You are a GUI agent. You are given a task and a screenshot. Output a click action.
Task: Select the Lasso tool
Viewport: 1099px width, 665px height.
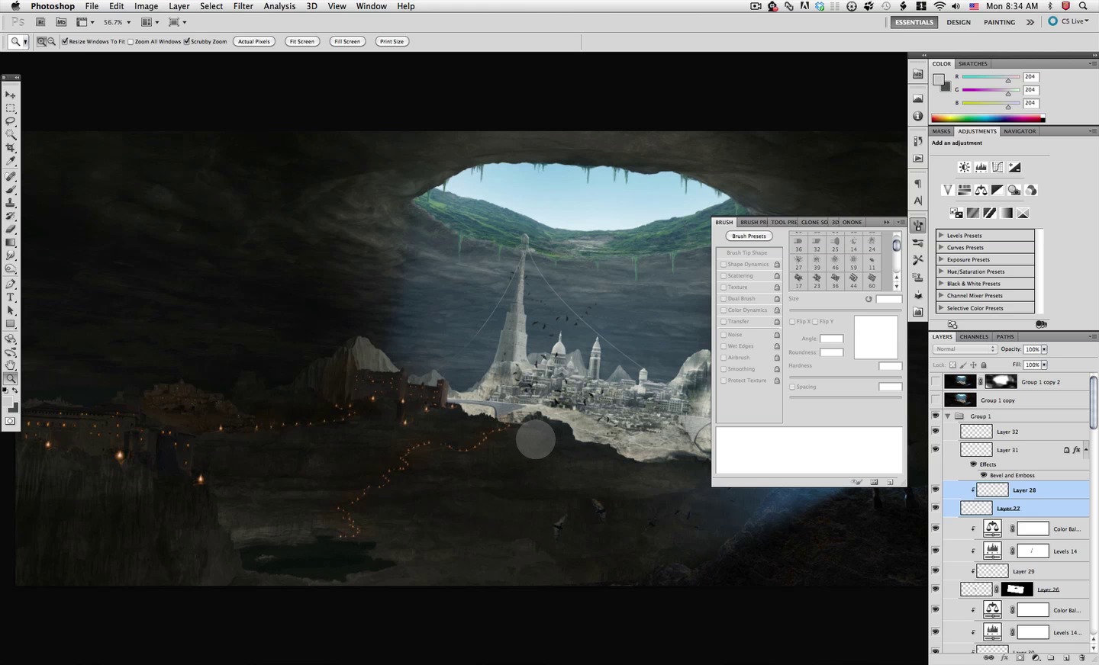click(11, 121)
